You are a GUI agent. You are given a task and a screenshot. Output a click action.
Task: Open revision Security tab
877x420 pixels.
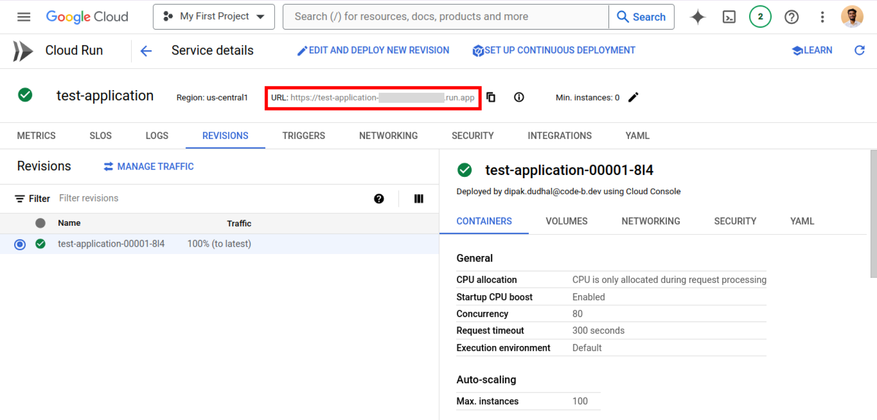[x=735, y=221]
